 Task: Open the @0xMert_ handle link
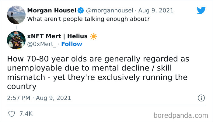pyautogui.click(x=42, y=44)
